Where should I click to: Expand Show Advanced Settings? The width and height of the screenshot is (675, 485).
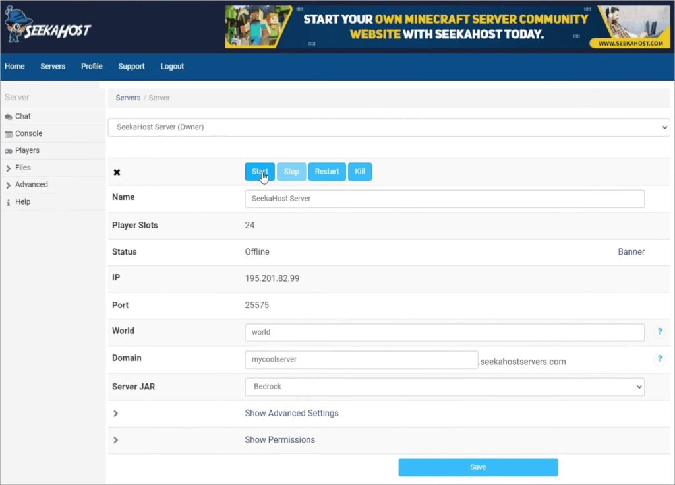point(291,414)
